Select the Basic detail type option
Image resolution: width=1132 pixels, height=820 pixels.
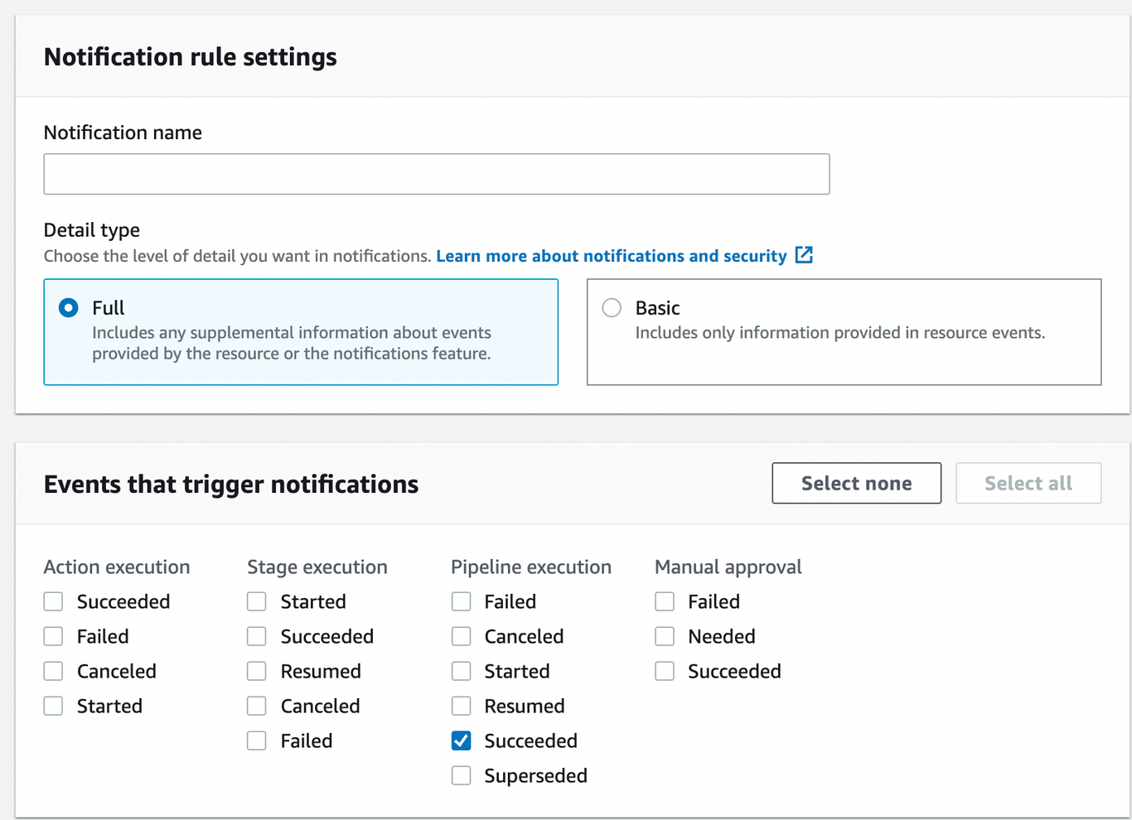pos(612,307)
